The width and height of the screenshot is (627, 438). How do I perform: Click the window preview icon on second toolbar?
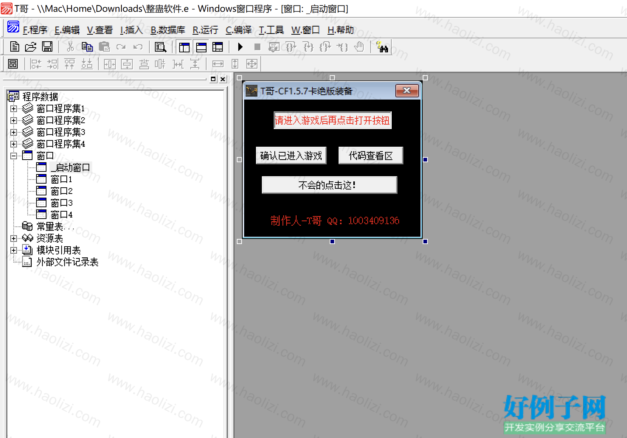click(13, 64)
